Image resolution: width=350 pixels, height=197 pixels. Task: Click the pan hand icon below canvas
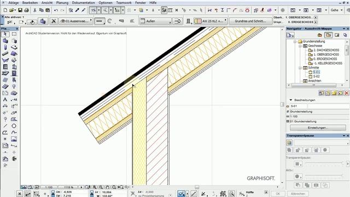(x=107, y=187)
